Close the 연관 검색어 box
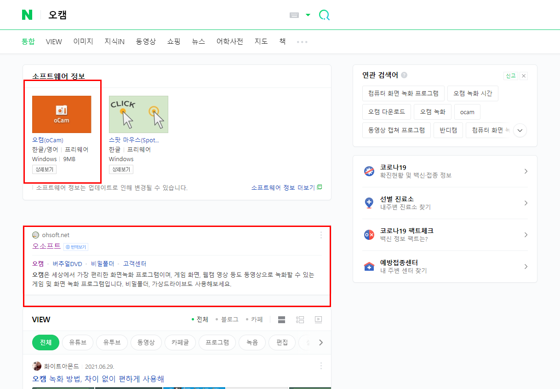Screen dimensions: 560x389 pos(524,76)
